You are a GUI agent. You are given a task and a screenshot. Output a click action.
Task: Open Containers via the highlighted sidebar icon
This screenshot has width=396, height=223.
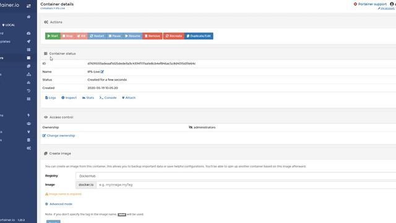click(x=28, y=58)
